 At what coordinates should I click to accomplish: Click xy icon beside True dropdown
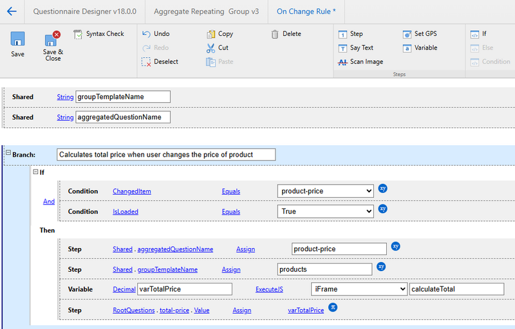[382, 209]
